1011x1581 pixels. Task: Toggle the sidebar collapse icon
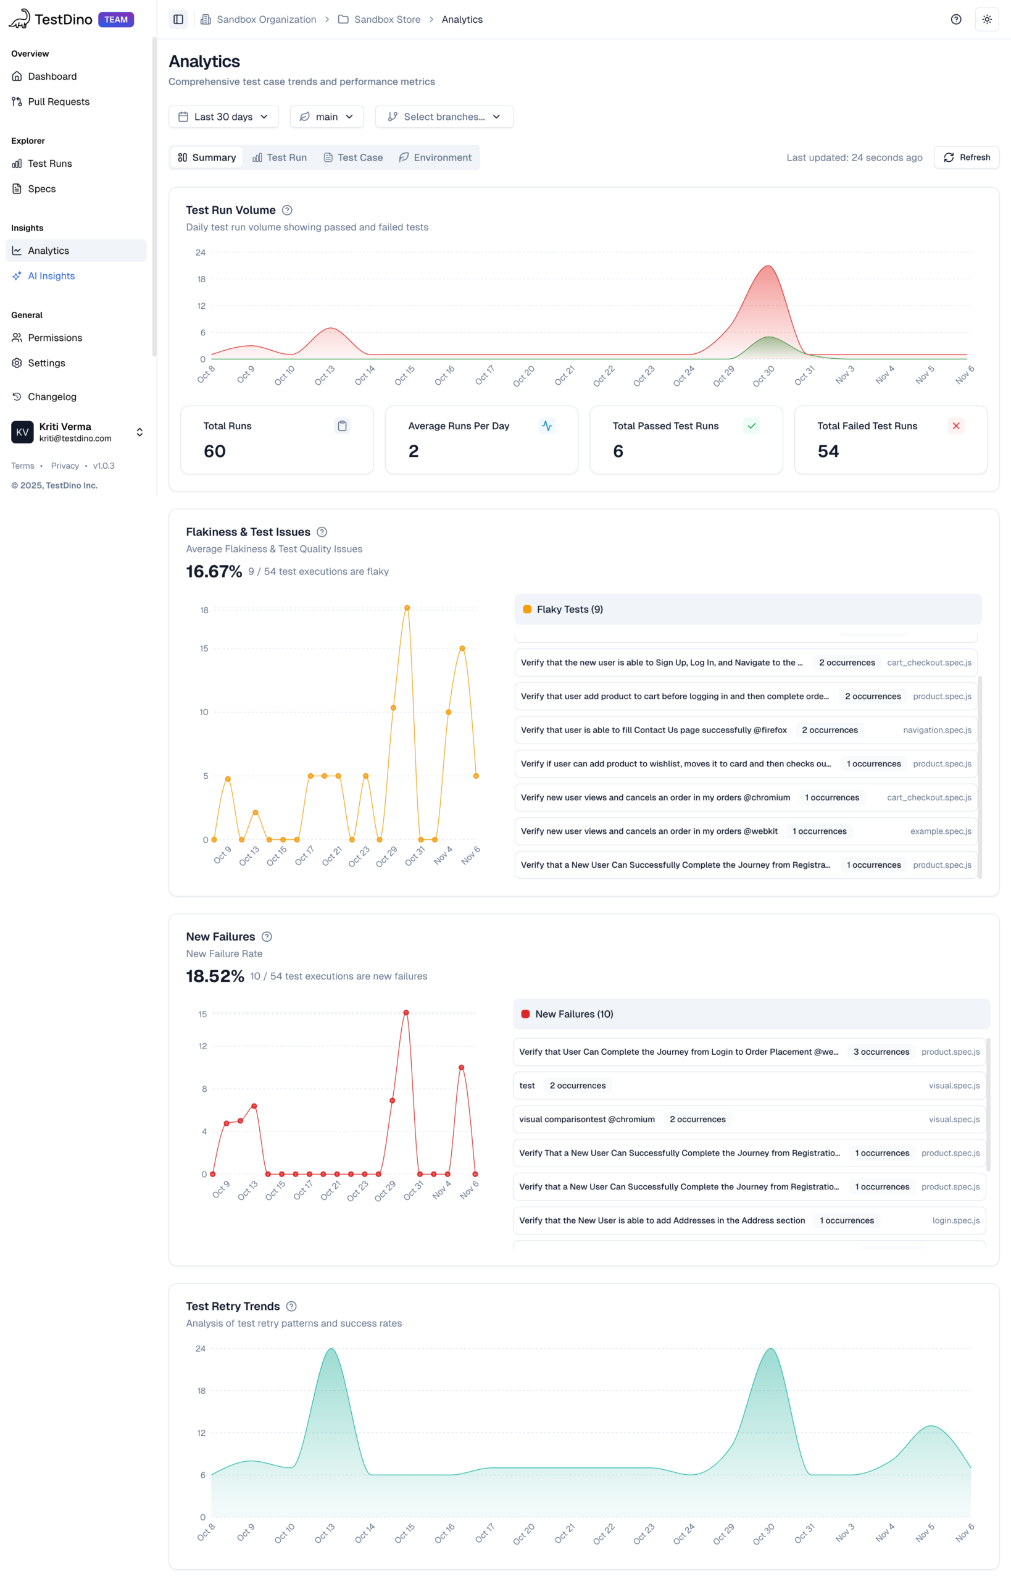[178, 20]
